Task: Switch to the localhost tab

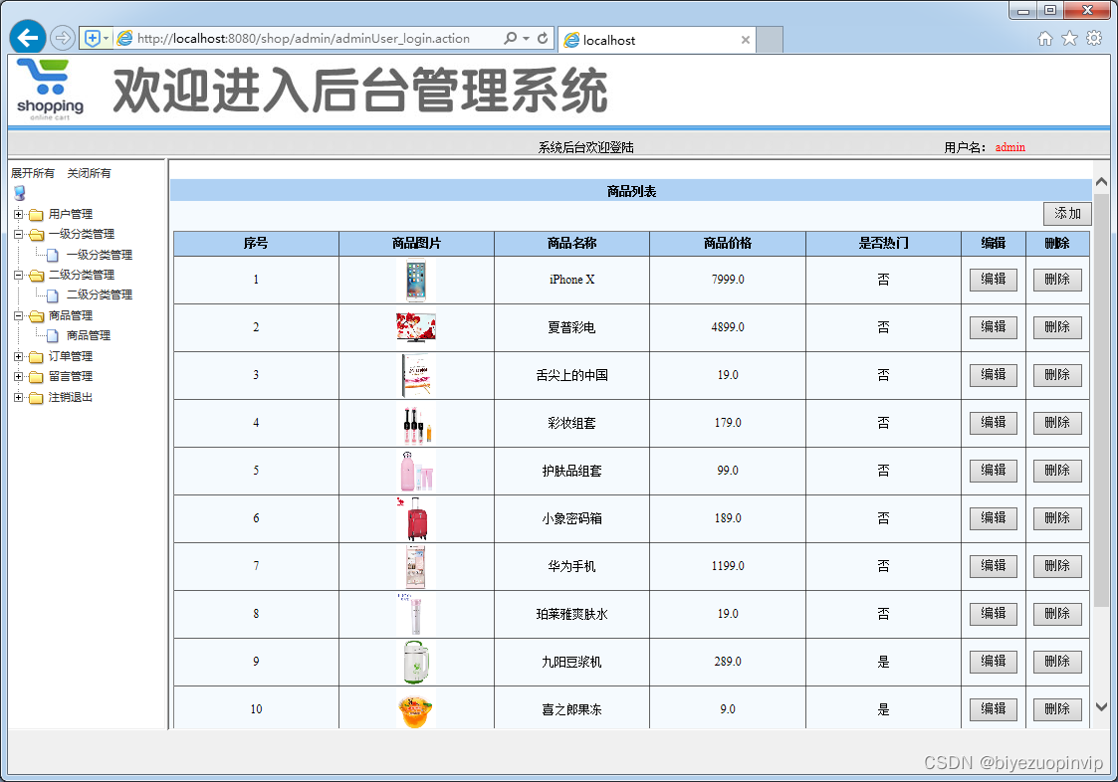Action: point(656,40)
